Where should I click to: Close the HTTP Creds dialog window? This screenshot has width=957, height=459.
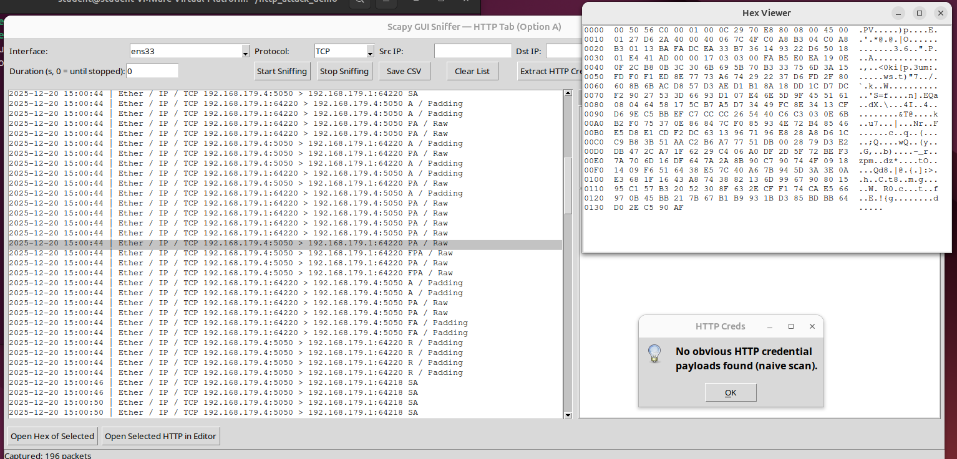(812, 326)
